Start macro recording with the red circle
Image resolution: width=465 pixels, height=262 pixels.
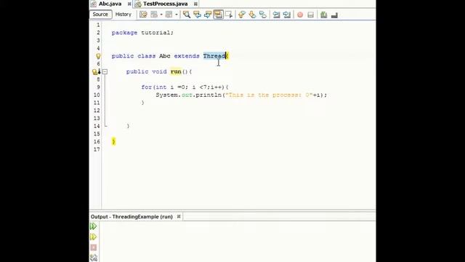coord(300,15)
